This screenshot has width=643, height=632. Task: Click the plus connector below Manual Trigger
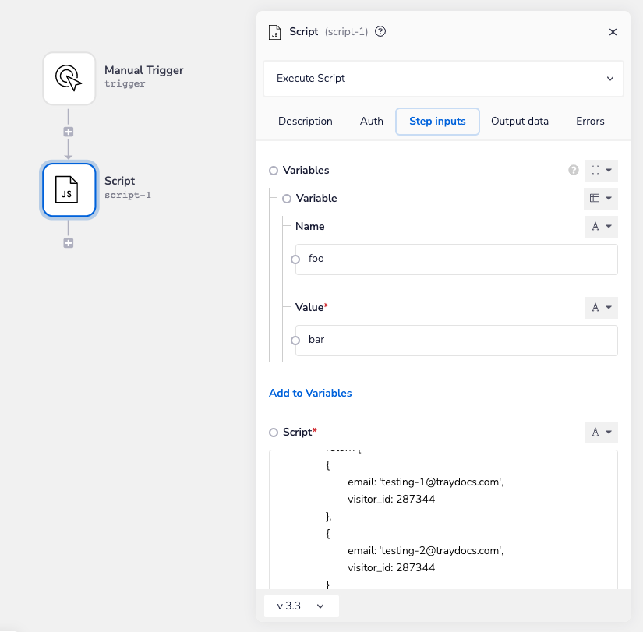pyautogui.click(x=69, y=132)
